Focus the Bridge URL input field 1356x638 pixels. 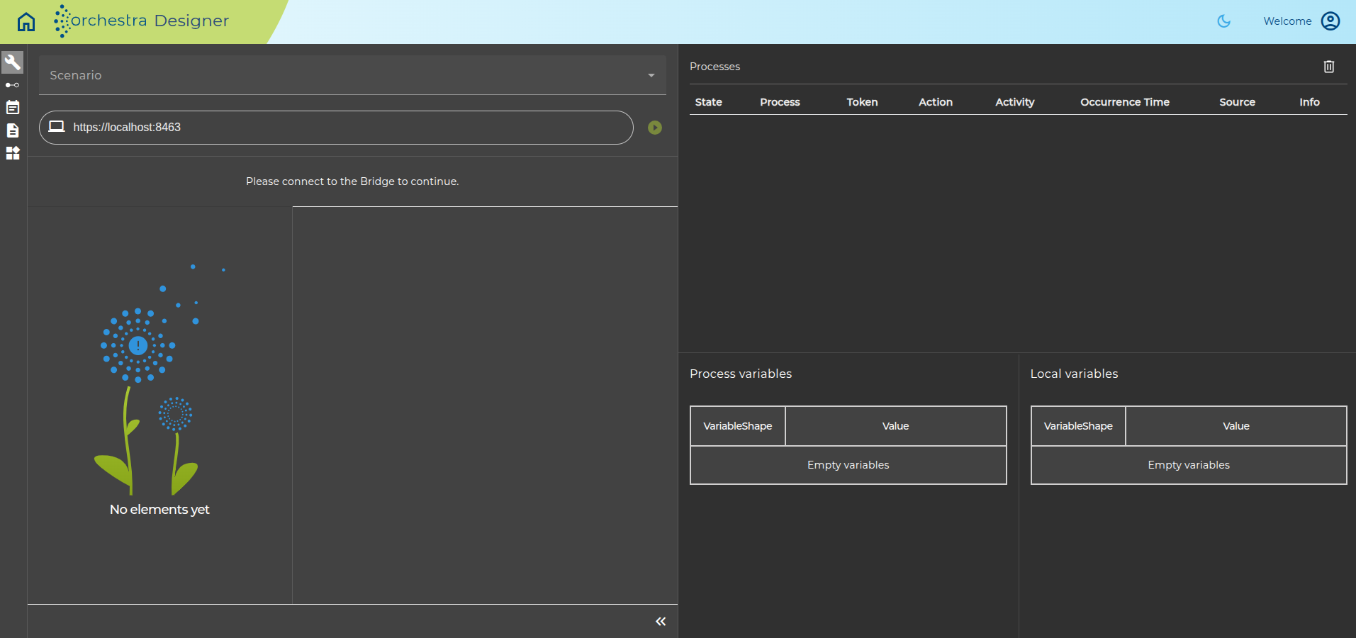coord(336,128)
